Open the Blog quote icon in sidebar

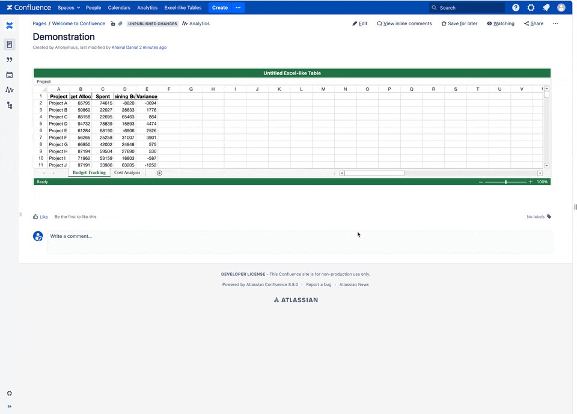pos(10,60)
